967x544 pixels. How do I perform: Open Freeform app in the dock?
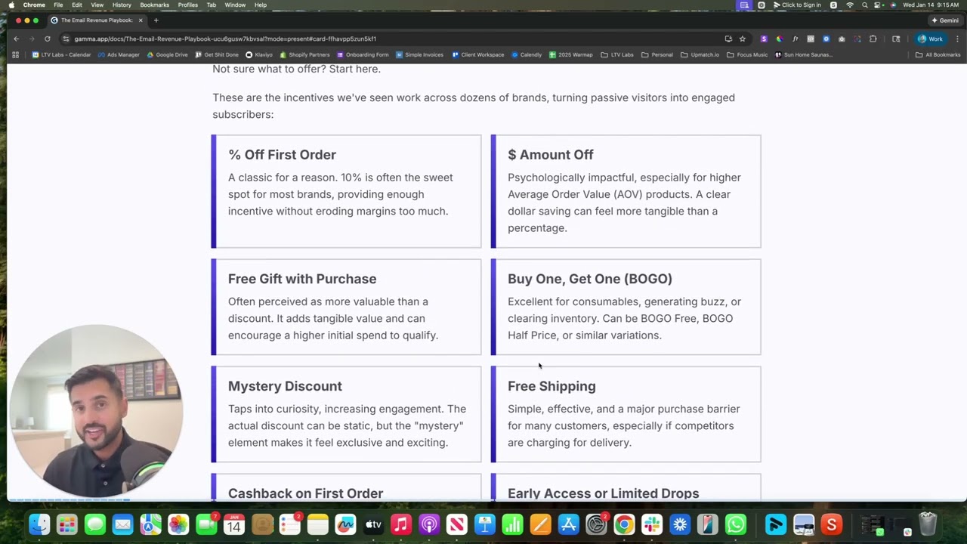pyautogui.click(x=345, y=524)
